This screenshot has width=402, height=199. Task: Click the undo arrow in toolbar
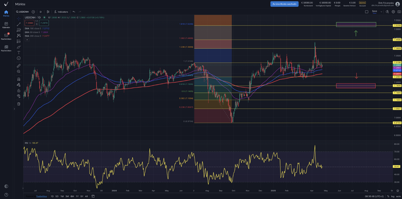point(74,12)
